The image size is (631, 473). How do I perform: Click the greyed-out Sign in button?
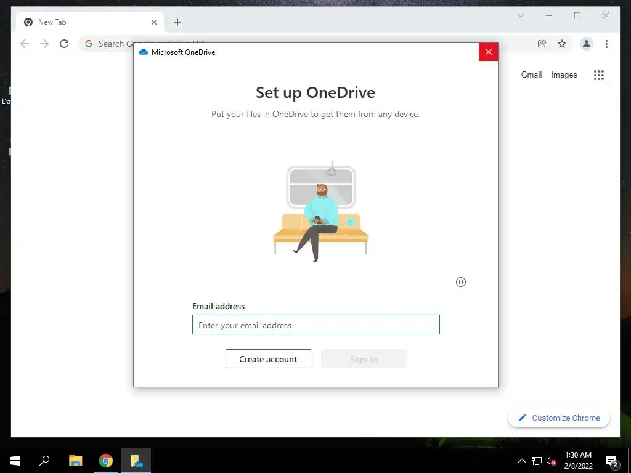(364, 359)
